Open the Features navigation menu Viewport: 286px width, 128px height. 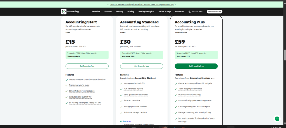pos(108,11)
